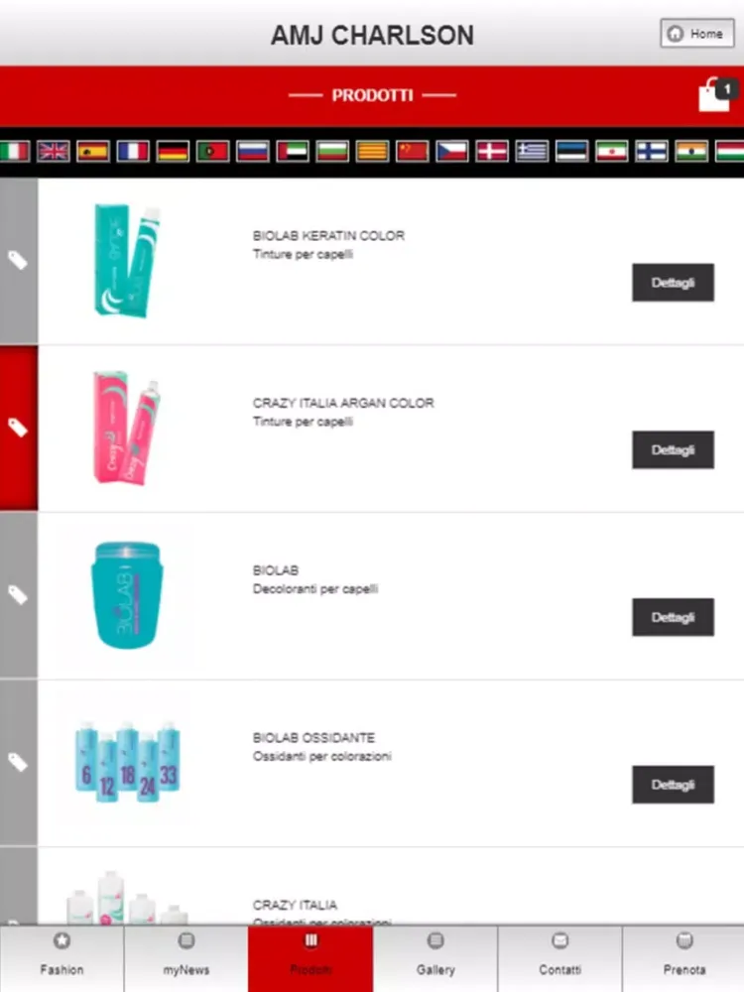The image size is (744, 992).
Task: Open the Contatti tab
Action: pos(559,958)
